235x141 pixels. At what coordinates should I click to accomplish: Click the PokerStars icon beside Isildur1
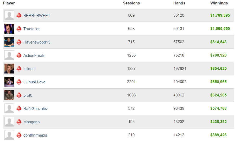click(x=19, y=69)
